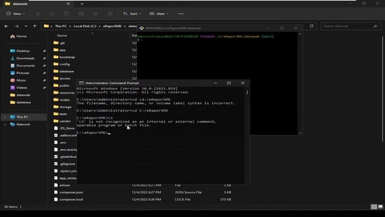This screenshot has height=217, width=385.
Task: Click the Share icon in Explorer toolbar
Action: coord(96,14)
